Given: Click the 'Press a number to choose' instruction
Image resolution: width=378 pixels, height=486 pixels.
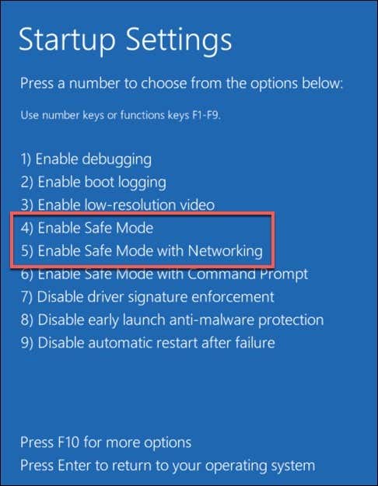Looking at the screenshot, I should pos(182,83).
